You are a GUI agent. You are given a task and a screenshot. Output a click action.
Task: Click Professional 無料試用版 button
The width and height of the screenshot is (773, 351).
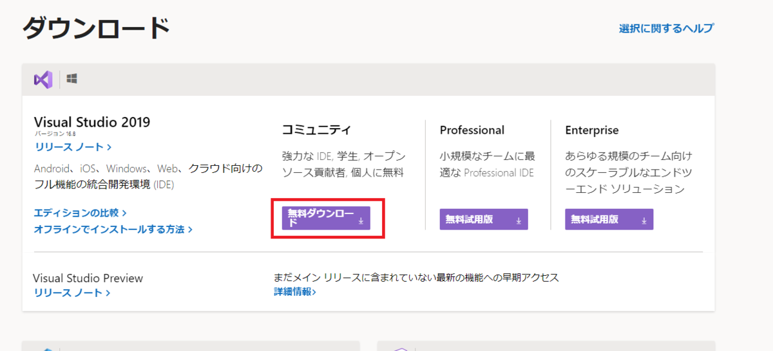coord(484,219)
